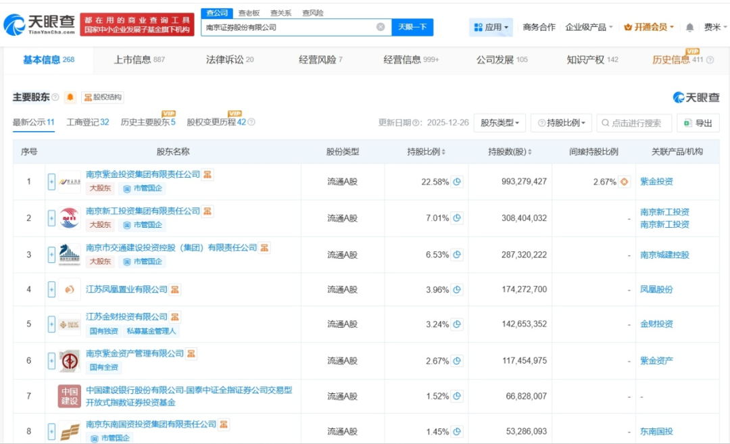Image resolution: width=730 pixels, height=444 pixels.
Task: Open pie chart for 1.45% holding
Action: (x=457, y=431)
